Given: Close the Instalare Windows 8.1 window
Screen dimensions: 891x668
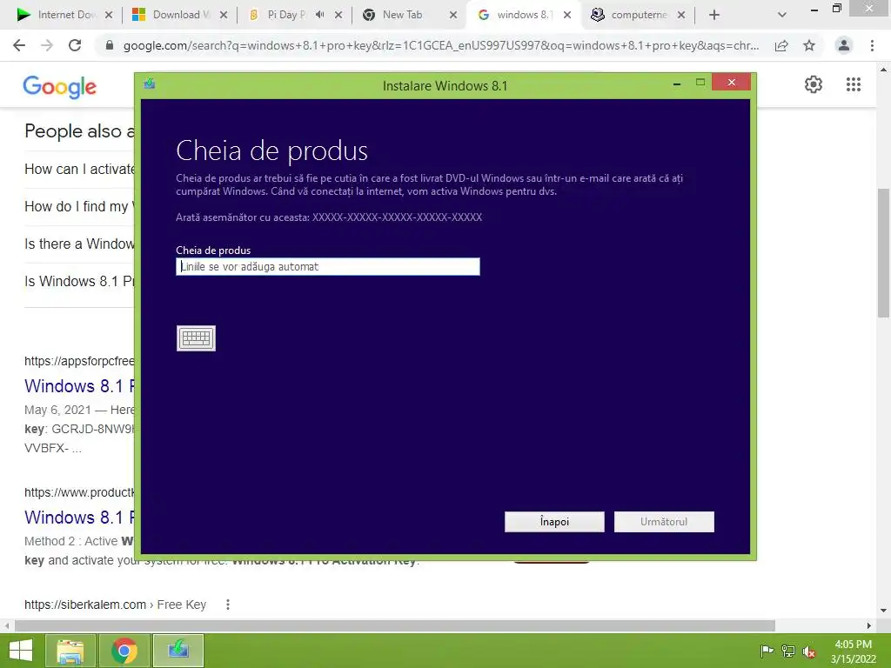Looking at the screenshot, I should click(x=731, y=83).
